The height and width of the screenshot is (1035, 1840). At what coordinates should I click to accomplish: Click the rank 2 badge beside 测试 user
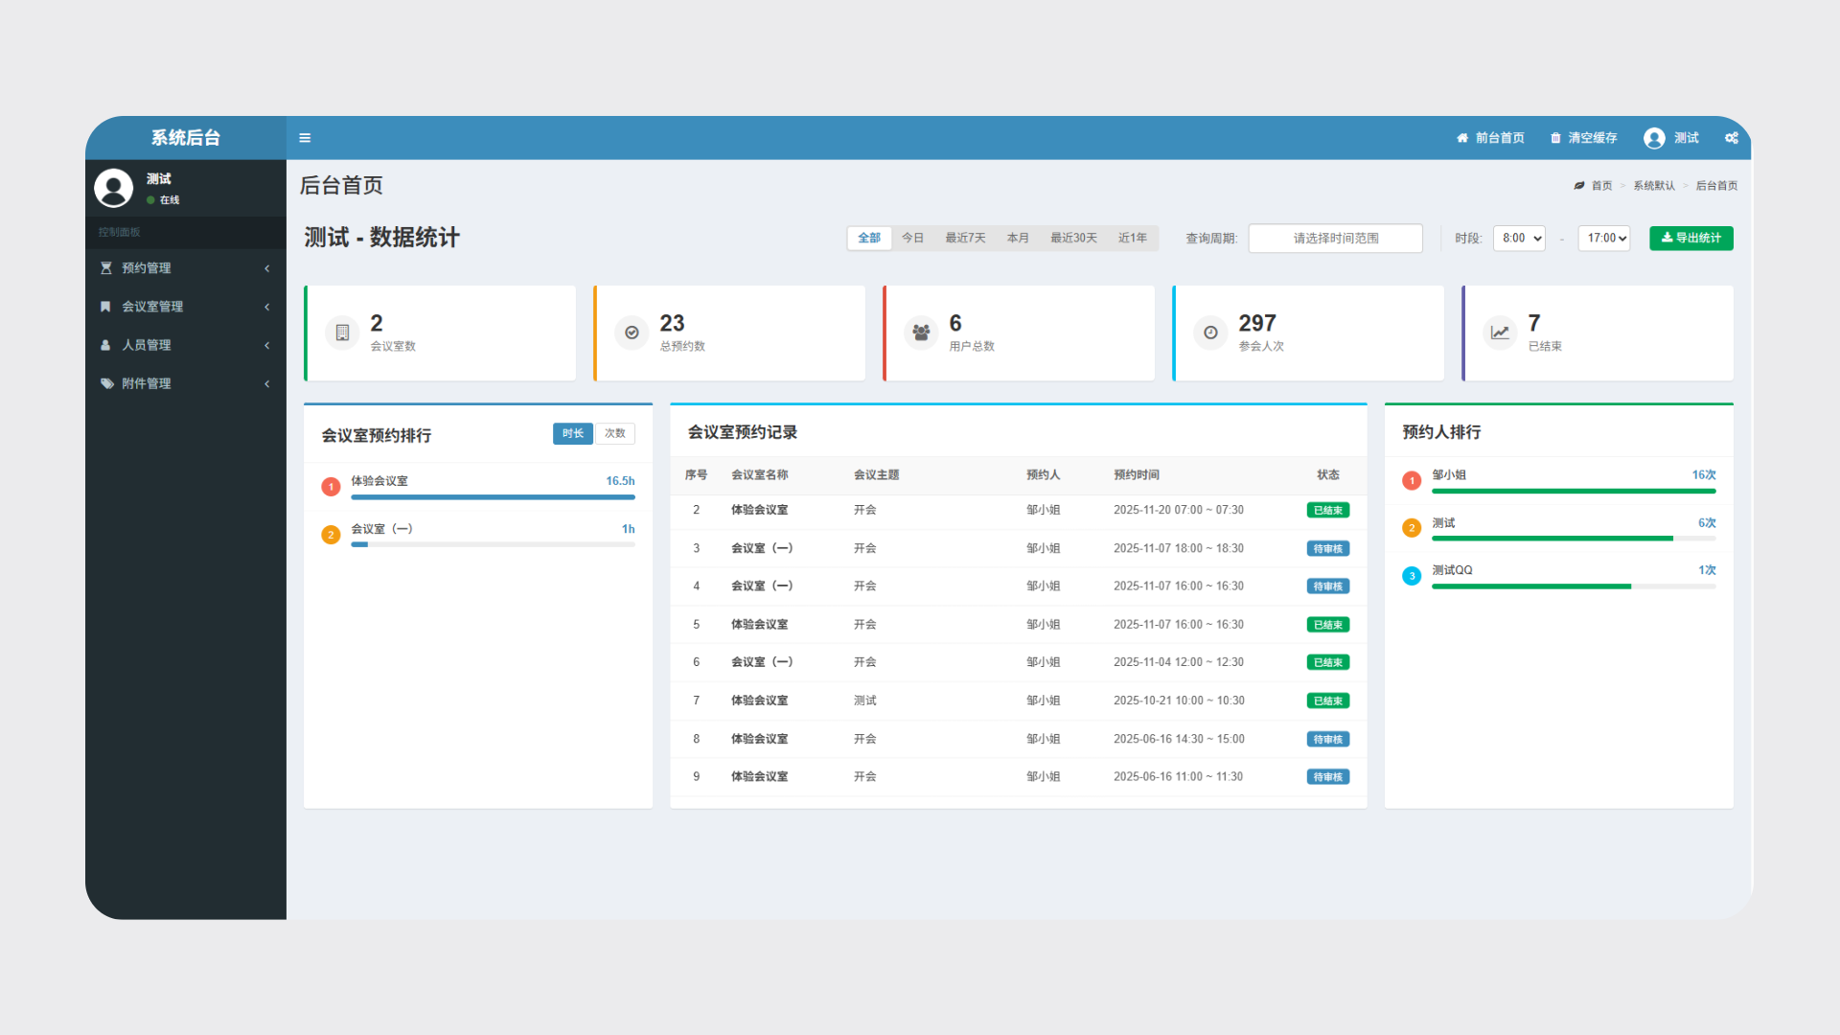1412,528
